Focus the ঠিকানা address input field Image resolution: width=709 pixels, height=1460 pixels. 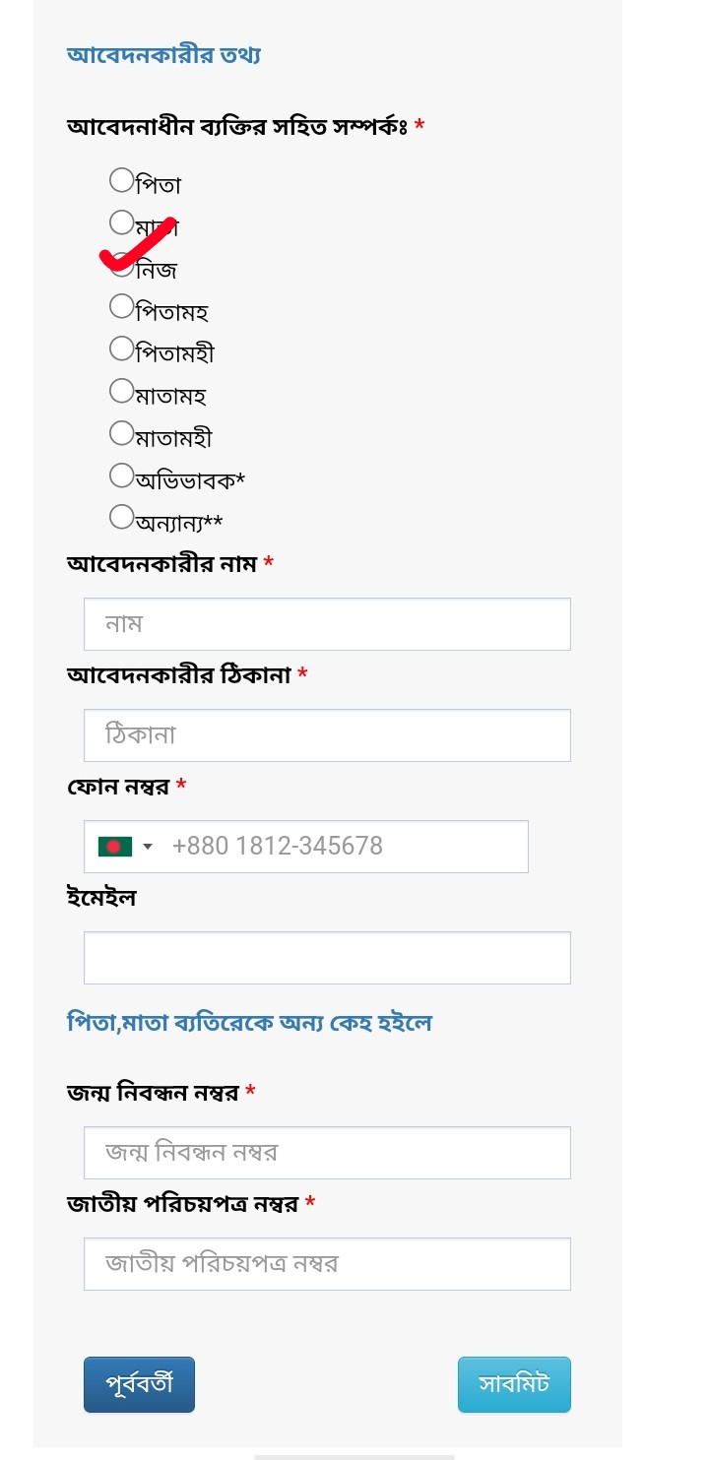(x=327, y=735)
